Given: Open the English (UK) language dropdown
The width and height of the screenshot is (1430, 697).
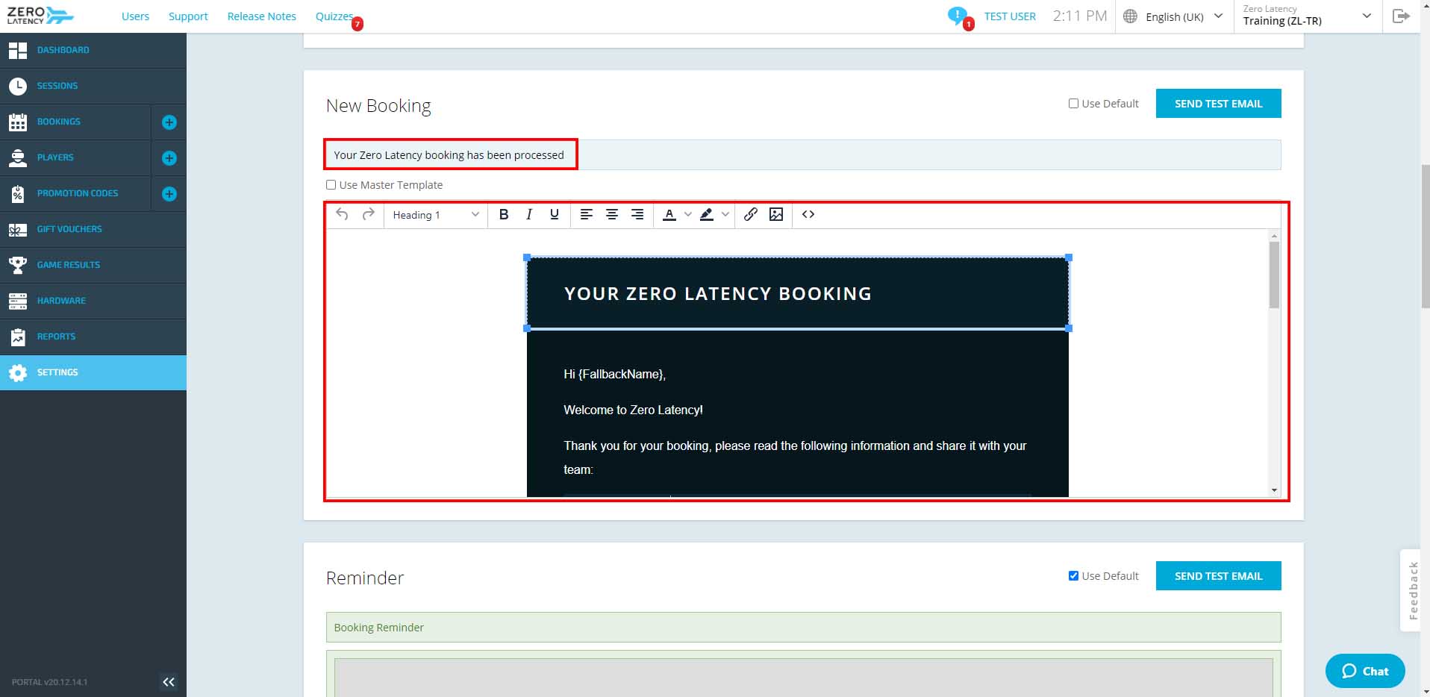Looking at the screenshot, I should click(1174, 16).
